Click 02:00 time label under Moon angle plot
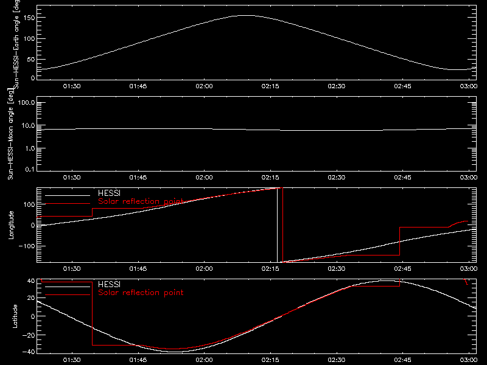Screen dimensions: 487x365 point(204,178)
